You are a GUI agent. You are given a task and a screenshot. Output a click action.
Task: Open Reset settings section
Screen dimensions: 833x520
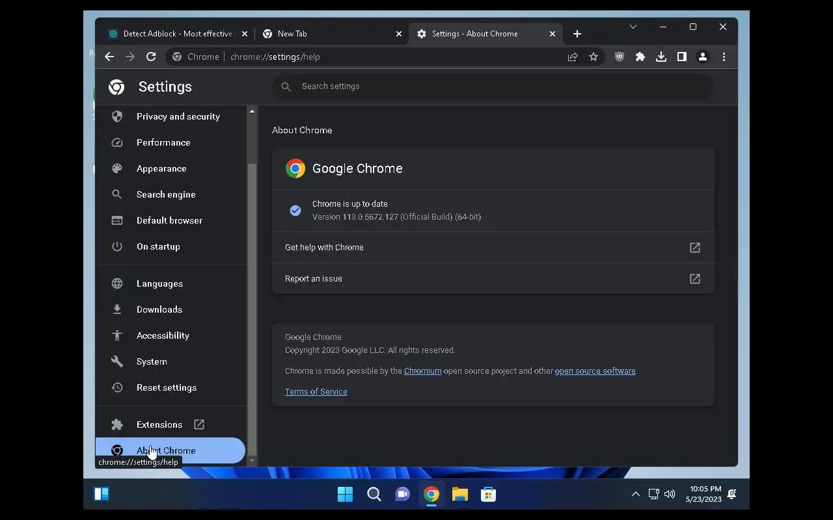coord(171,387)
